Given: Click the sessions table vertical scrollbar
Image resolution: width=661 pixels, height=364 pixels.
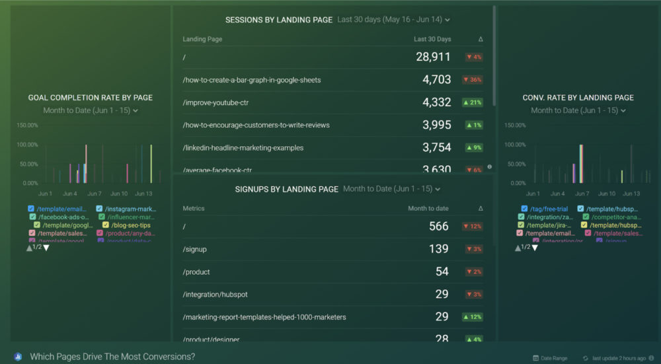Looking at the screenshot, I should 494,53.
